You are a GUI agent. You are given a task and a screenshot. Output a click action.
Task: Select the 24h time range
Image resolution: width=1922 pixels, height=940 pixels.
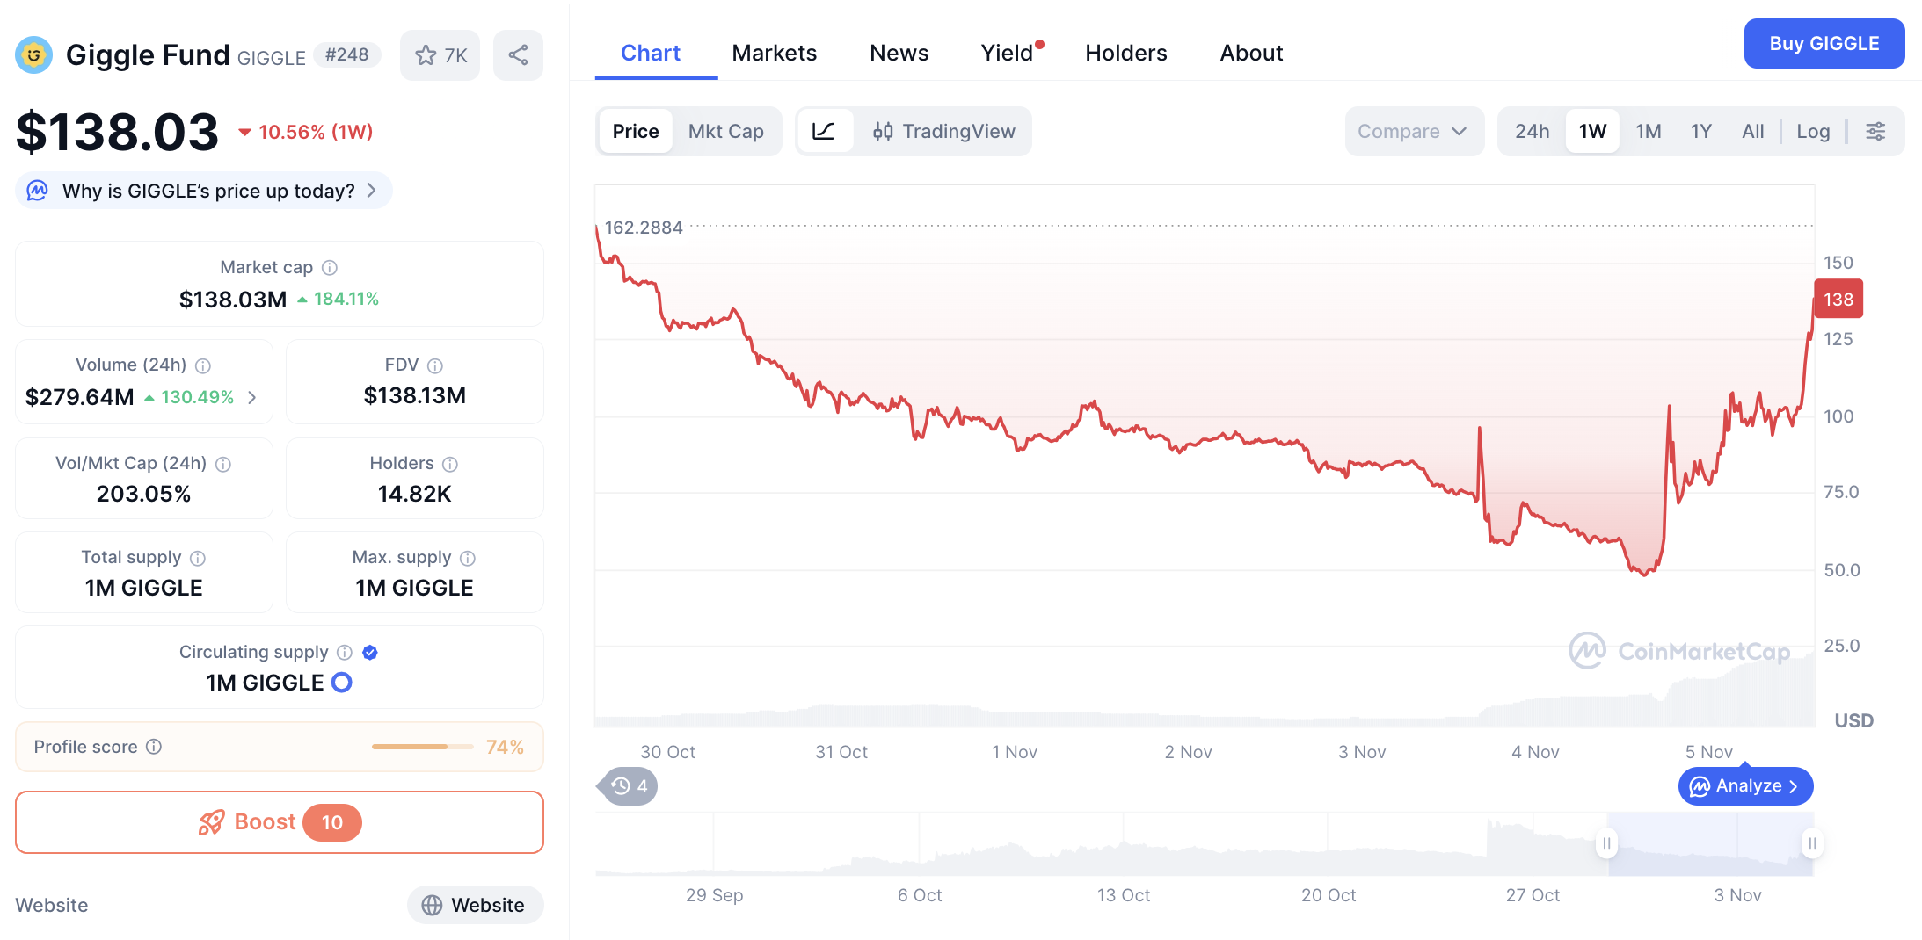1532,132
